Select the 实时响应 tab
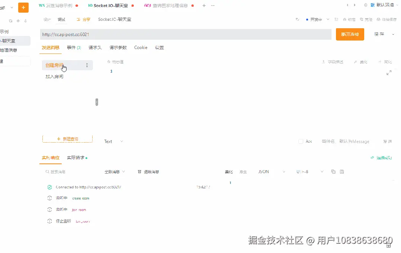The width and height of the screenshot is (401, 253). (x=51, y=158)
